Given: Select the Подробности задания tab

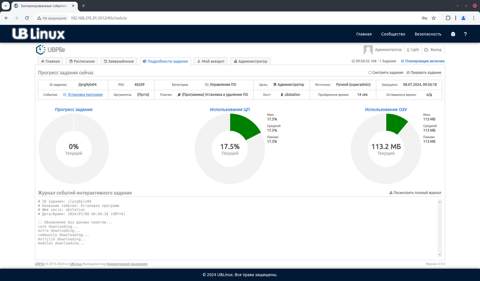Looking at the screenshot, I should 165,61.
